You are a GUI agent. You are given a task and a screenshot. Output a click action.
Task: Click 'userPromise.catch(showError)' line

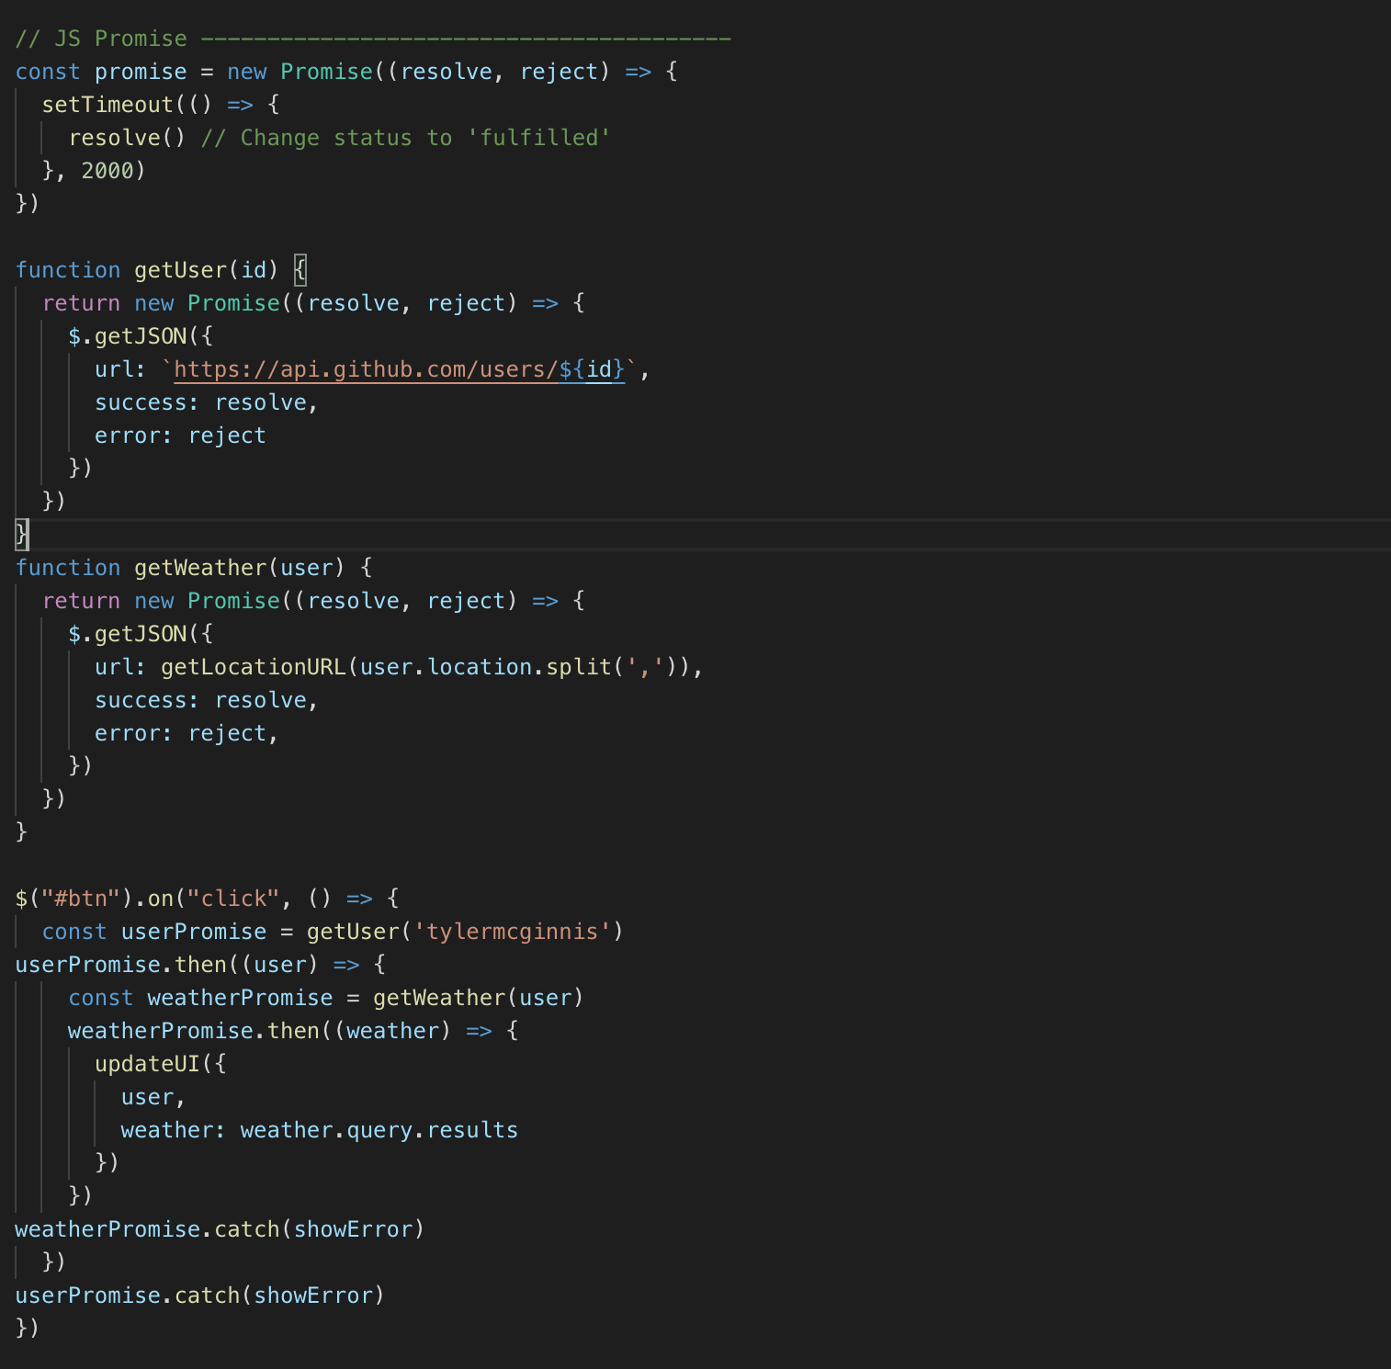pos(199,1295)
